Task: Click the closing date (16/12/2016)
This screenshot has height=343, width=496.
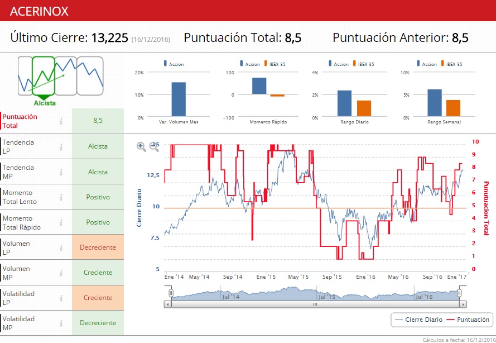Action: (151, 40)
